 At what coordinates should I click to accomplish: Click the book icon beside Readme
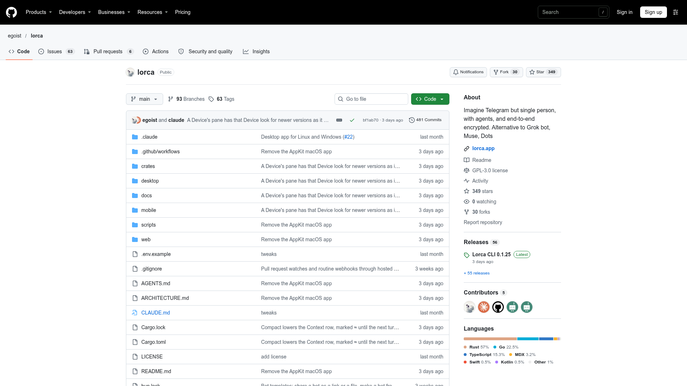point(467,160)
